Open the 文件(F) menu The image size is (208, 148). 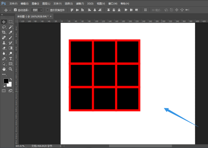[13, 4]
